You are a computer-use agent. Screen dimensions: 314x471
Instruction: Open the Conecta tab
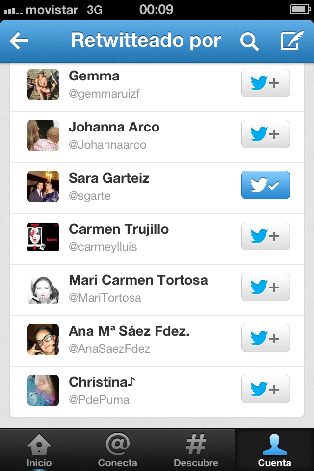click(x=117, y=450)
